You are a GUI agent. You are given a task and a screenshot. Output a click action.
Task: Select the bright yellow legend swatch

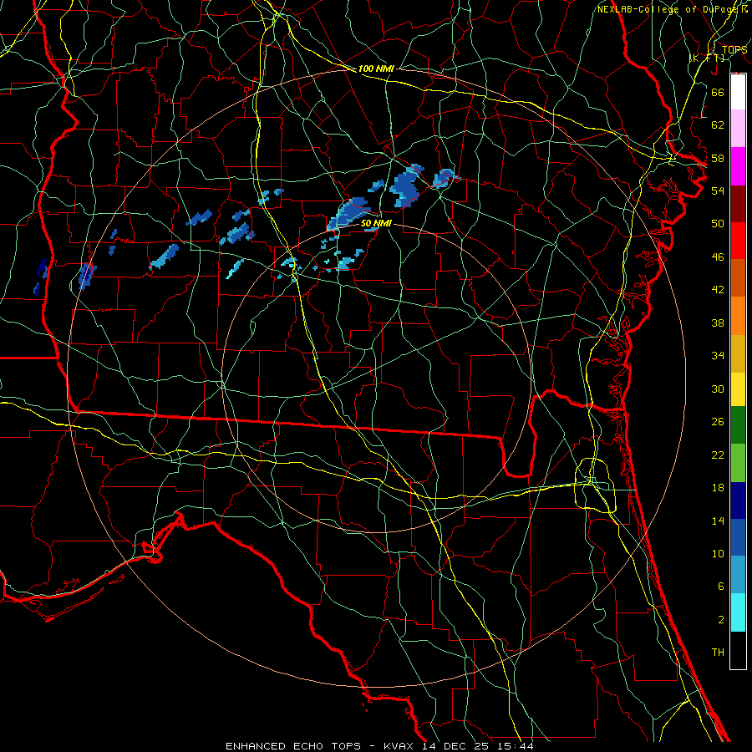click(738, 389)
